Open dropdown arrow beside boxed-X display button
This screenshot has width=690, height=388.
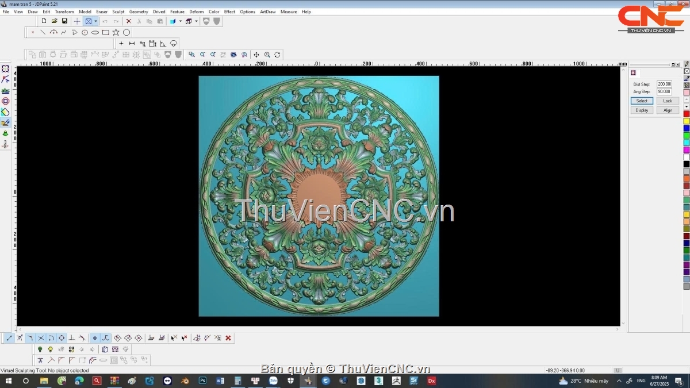[x=95, y=21]
